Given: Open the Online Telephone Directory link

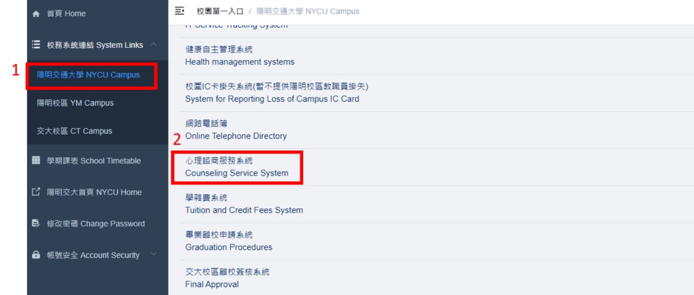Looking at the screenshot, I should coord(236,136).
